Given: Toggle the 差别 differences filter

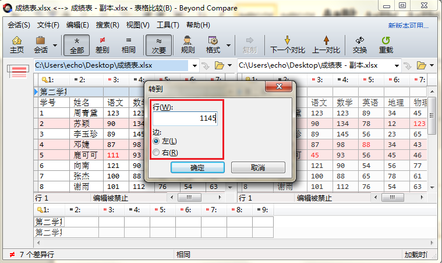Looking at the screenshot, I should pos(102,45).
